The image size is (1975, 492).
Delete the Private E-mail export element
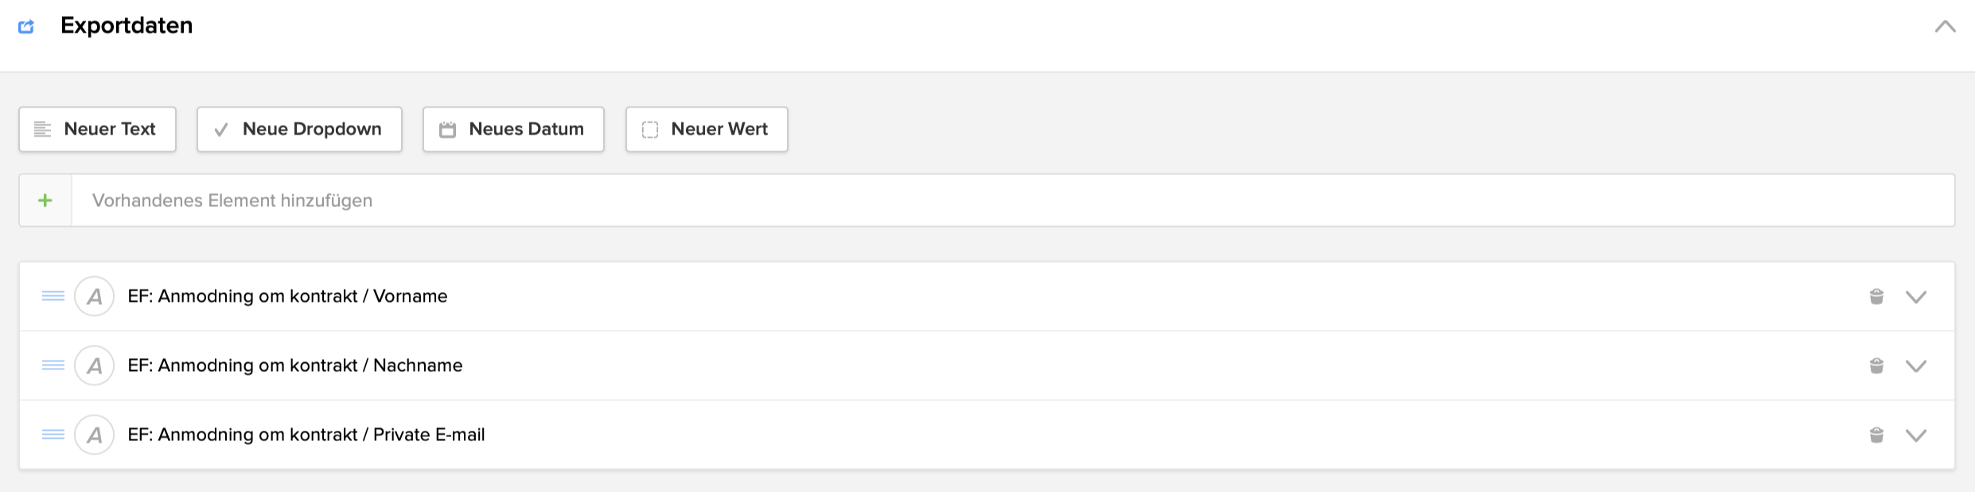tap(1876, 435)
